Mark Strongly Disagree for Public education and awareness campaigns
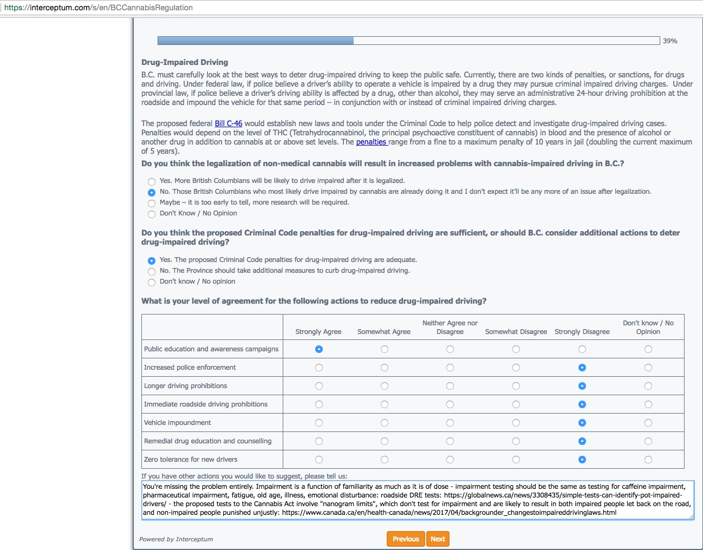Image resolution: width=703 pixels, height=550 pixels. (x=582, y=349)
